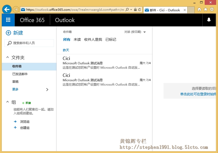This screenshot has width=218, height=153.
Task: Click the 搜索邮件和人员 search box
Action: coord(29,43)
